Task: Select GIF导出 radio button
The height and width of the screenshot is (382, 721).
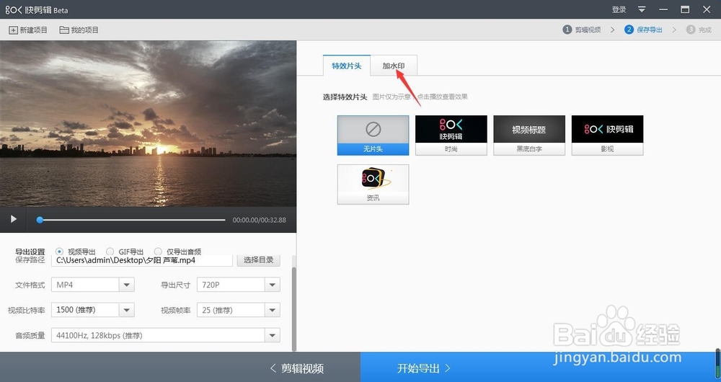Action: coord(110,252)
